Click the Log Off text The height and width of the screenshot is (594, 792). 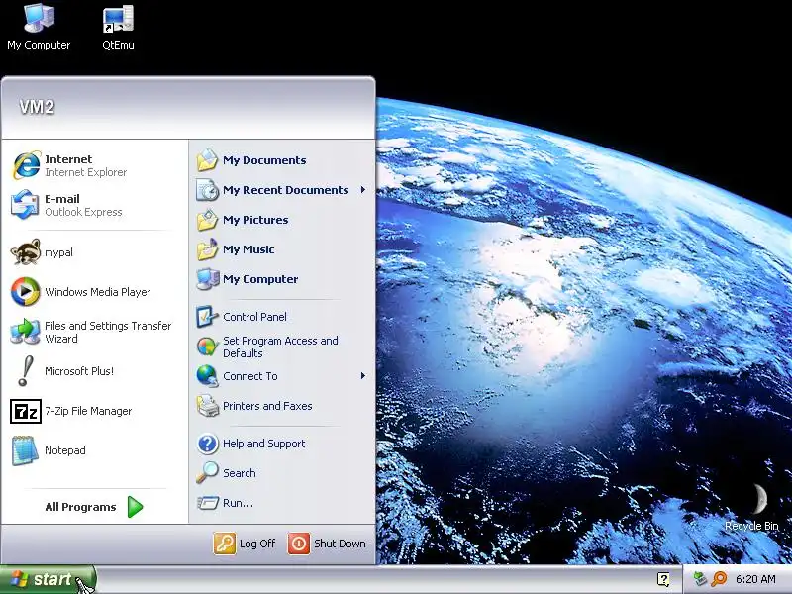pyautogui.click(x=257, y=544)
